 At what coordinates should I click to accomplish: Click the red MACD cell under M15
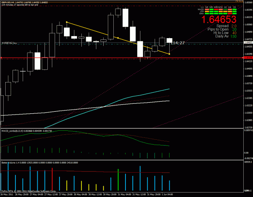pyautogui.click(x=216, y=9)
